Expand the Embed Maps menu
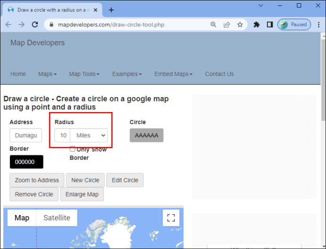Screen dimensions: 326x249 [173, 74]
